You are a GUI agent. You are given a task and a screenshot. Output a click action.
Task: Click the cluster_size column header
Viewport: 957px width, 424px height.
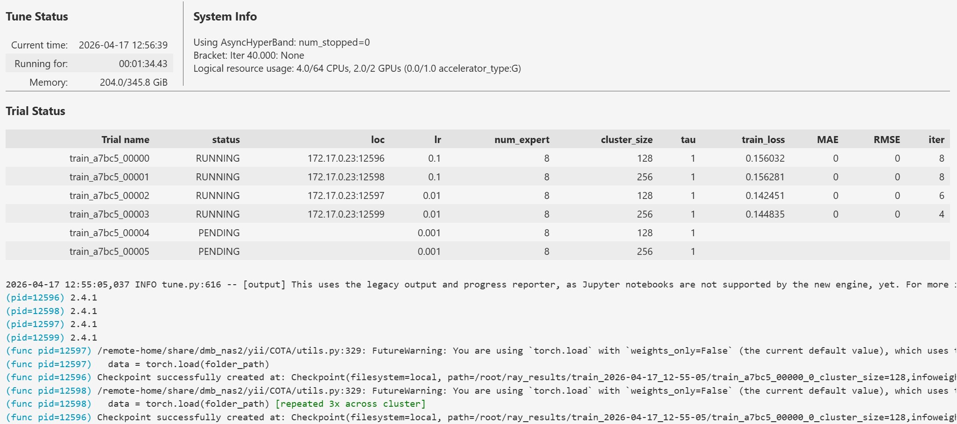click(626, 140)
